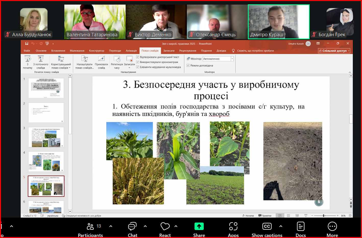
Task: Click the green Share screen icon
Action: click(x=199, y=226)
